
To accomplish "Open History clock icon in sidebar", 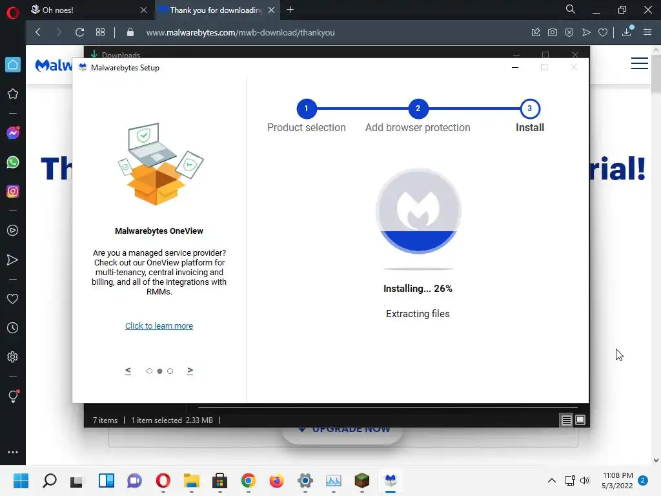I will (x=13, y=327).
